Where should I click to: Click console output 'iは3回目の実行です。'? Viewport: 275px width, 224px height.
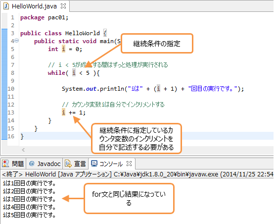click(29, 199)
